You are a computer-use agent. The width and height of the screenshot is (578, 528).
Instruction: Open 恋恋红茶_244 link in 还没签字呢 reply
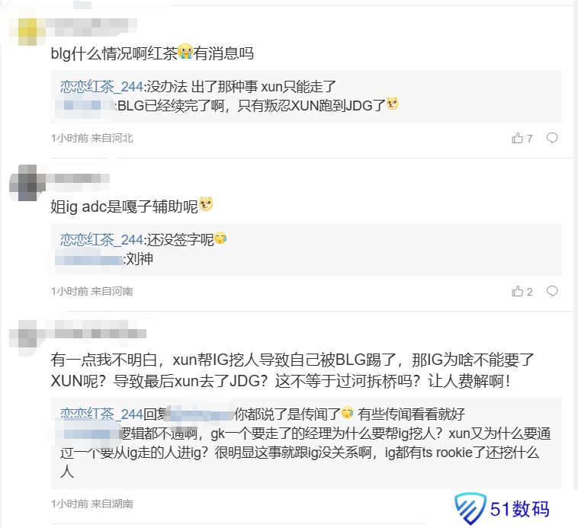click(101, 240)
